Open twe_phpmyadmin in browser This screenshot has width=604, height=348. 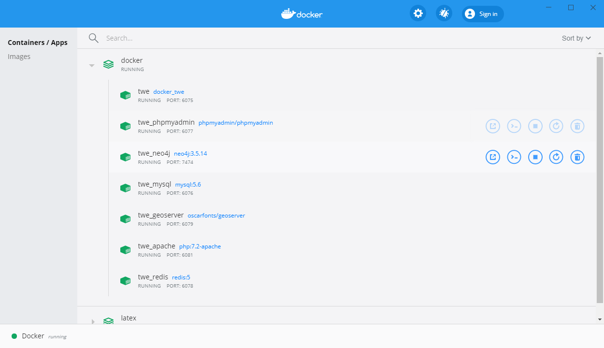point(493,127)
